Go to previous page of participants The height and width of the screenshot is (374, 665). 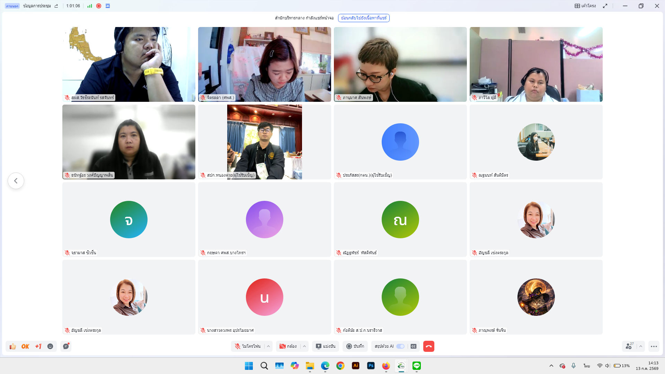[x=16, y=181]
